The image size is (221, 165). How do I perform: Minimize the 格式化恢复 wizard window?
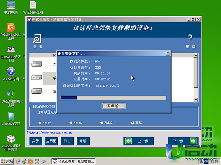(189, 19)
